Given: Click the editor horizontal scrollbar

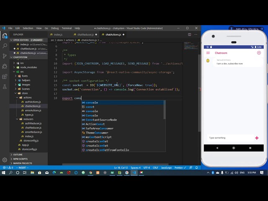Looking at the screenshot, I should click(115, 165).
